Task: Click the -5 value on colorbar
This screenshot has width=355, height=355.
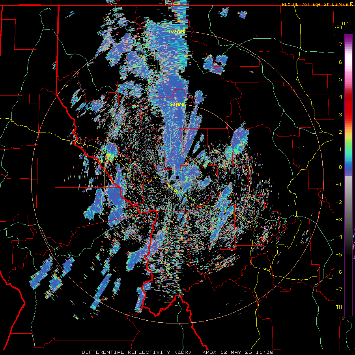Action: pyautogui.click(x=339, y=255)
